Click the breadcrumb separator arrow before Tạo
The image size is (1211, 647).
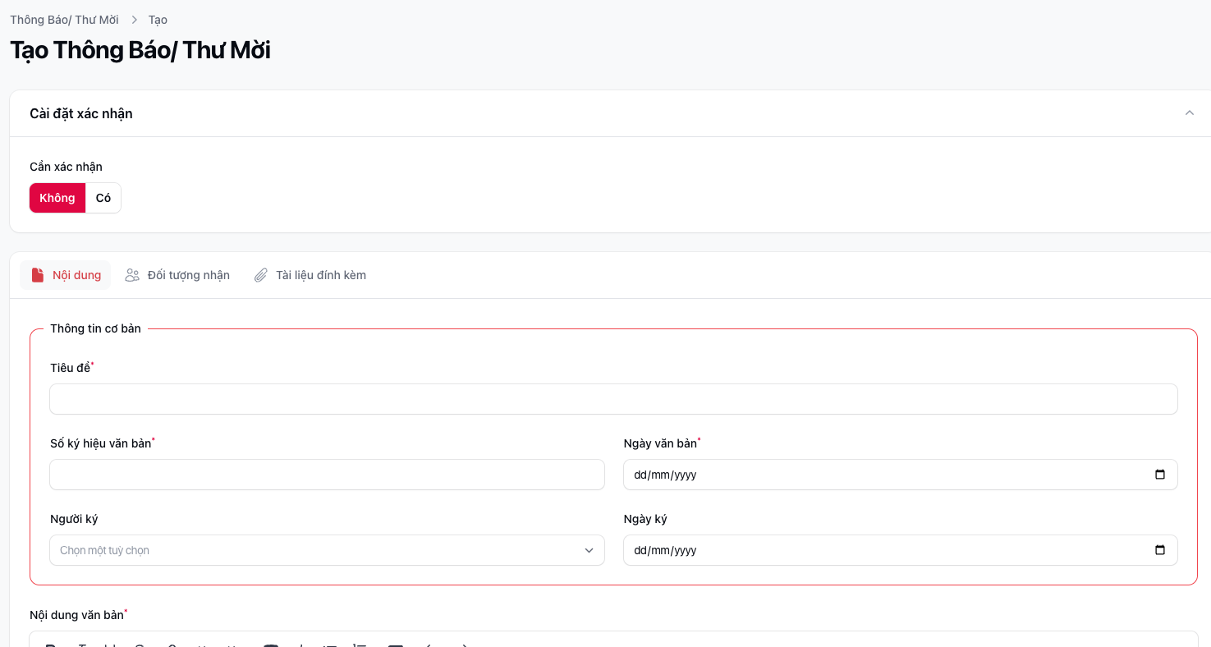tap(134, 20)
